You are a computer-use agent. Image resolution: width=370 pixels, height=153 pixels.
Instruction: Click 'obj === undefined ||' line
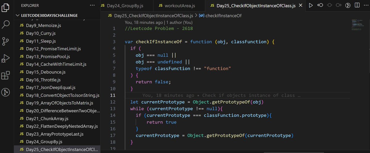pos(163,62)
